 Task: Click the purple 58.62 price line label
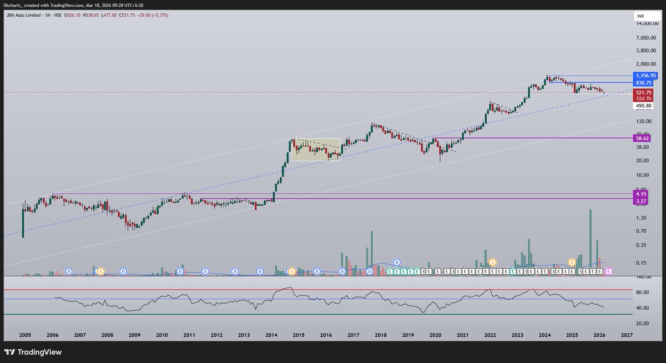coord(641,138)
